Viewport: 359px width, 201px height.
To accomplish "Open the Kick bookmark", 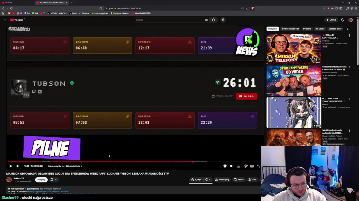I will pos(35,13).
